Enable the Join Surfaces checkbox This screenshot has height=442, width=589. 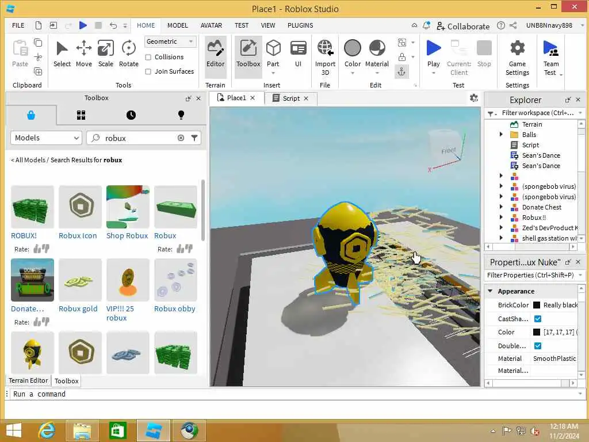click(x=148, y=71)
